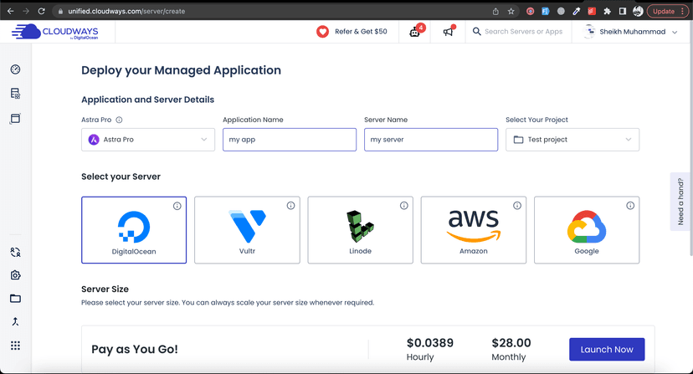Click the heart Refer icon
693x374 pixels.
pyautogui.click(x=322, y=32)
